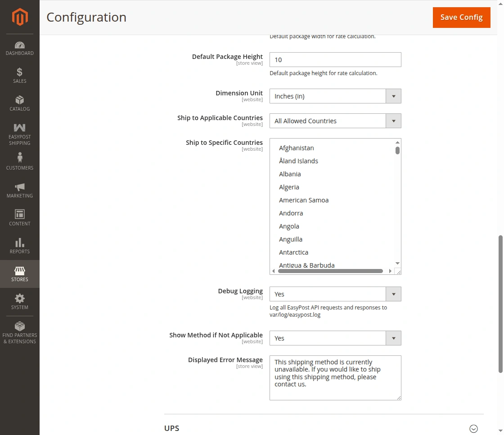Click the country list vertical scrollbar thumb
The image size is (504, 435).
(x=398, y=150)
